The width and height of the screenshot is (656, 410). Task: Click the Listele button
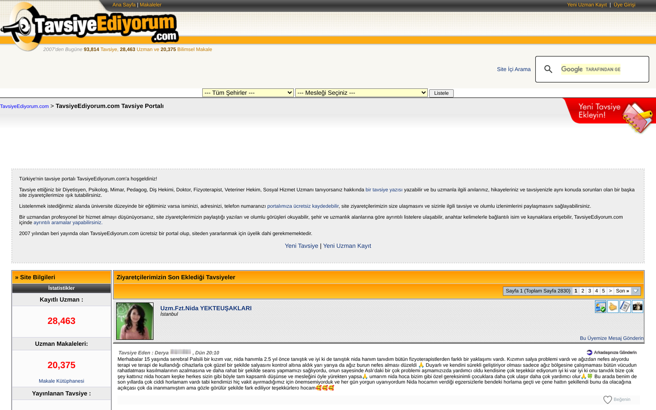tap(441, 93)
